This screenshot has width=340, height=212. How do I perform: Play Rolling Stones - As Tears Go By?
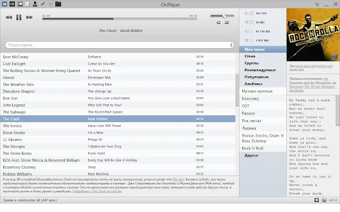(118, 70)
